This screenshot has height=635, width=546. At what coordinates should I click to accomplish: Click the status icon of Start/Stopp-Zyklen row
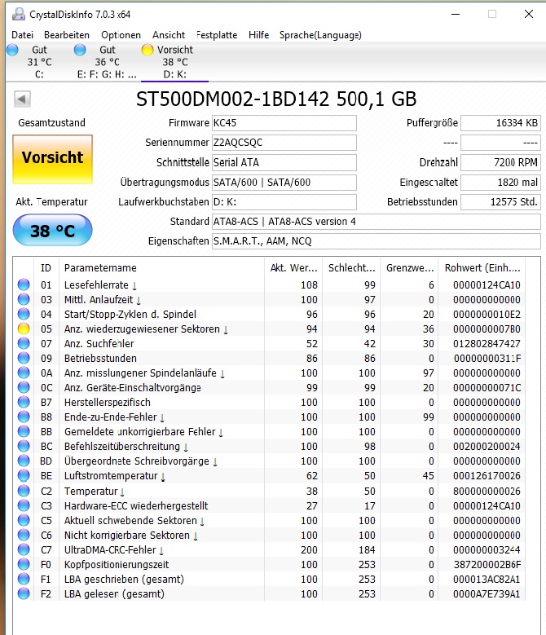click(24, 314)
